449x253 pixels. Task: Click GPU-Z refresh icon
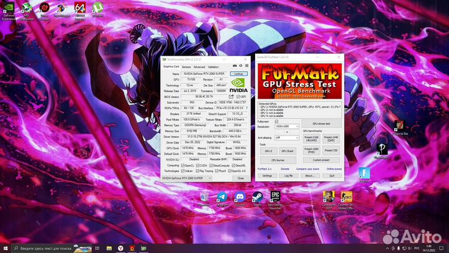coord(241,66)
